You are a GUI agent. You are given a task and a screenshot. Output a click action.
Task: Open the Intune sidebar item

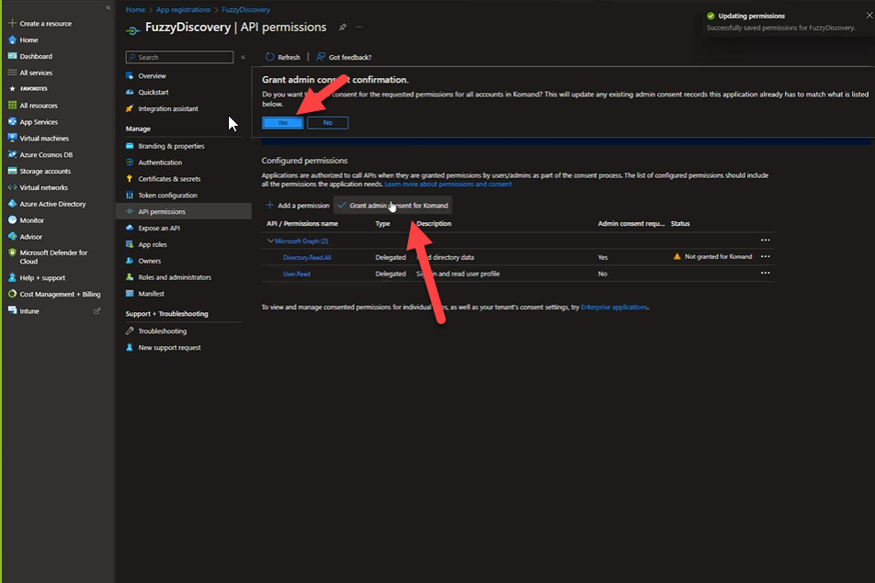point(29,311)
